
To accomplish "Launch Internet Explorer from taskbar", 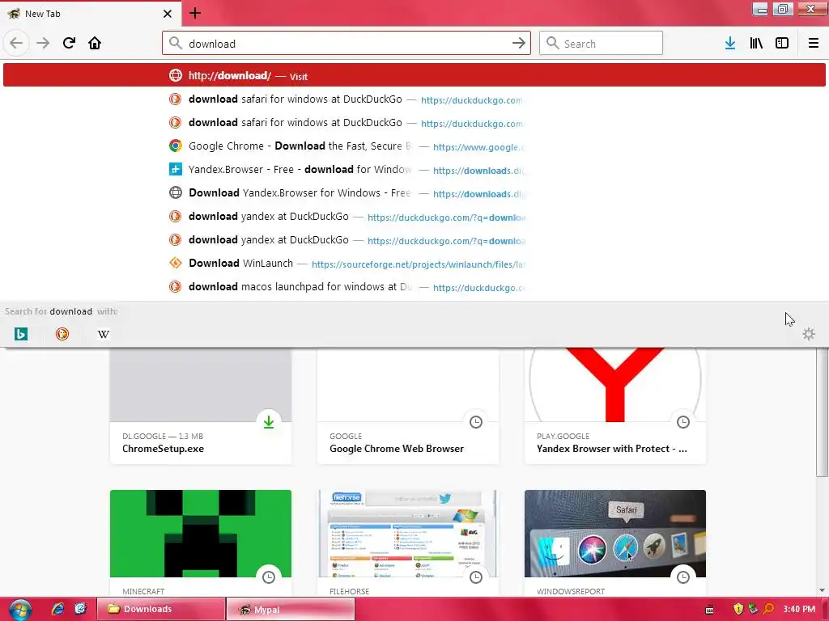I will [57, 609].
